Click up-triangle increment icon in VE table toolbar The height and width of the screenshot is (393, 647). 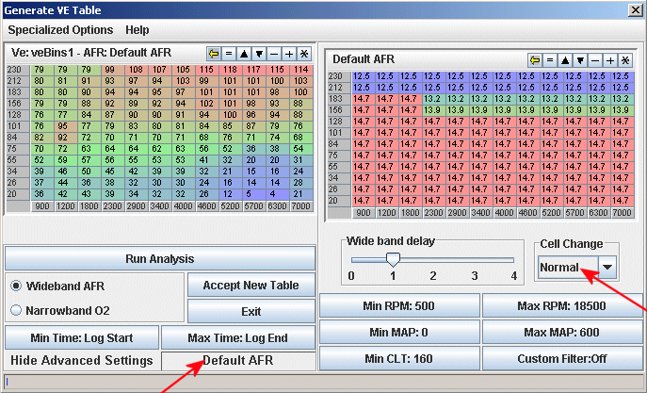pos(244,54)
